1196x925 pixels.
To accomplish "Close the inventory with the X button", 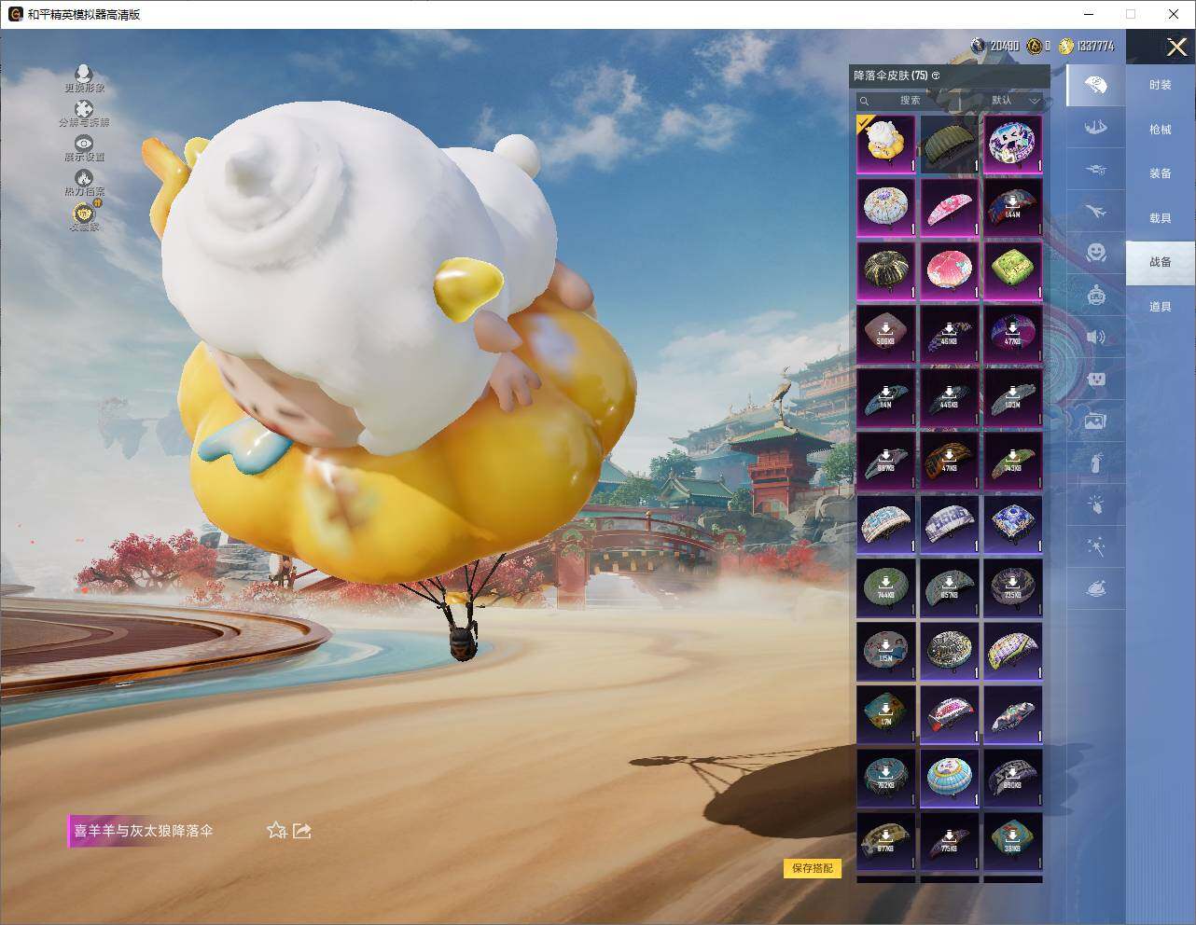I will [x=1176, y=47].
